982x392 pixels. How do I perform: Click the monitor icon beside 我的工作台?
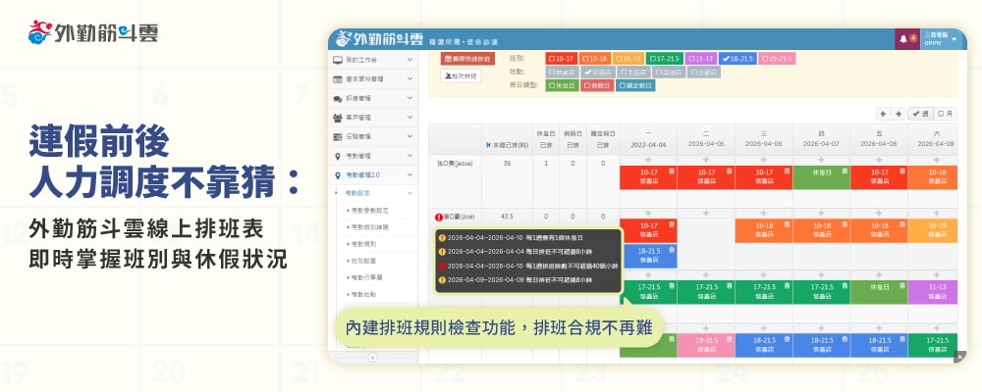[x=338, y=60]
